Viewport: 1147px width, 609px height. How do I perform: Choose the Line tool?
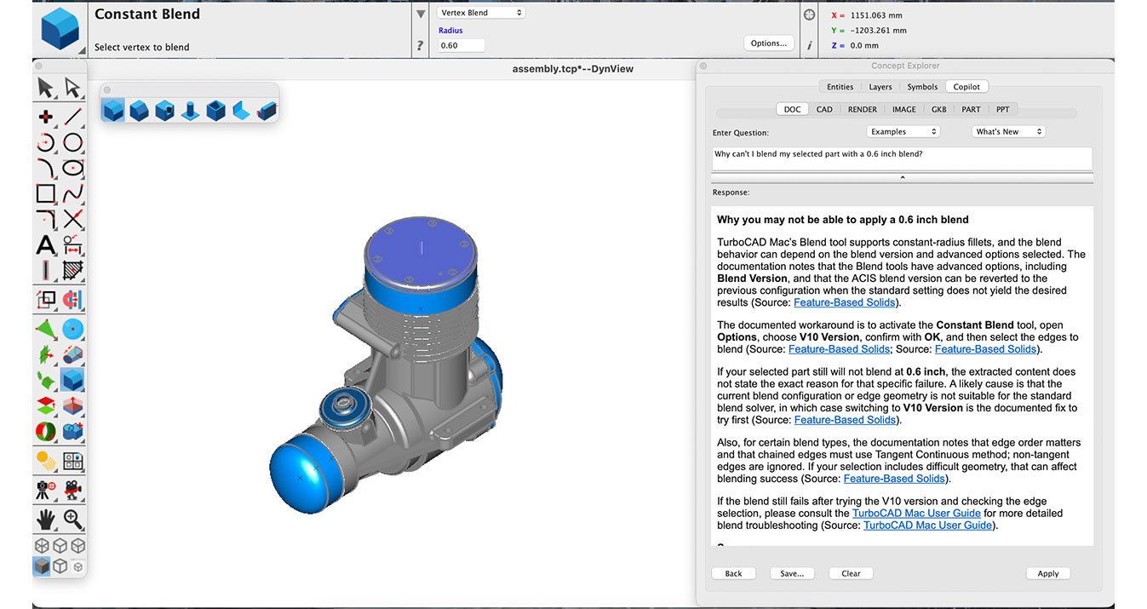(x=72, y=117)
